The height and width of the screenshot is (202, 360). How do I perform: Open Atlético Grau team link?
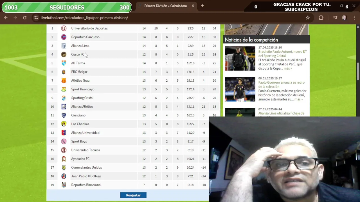[x=80, y=81]
